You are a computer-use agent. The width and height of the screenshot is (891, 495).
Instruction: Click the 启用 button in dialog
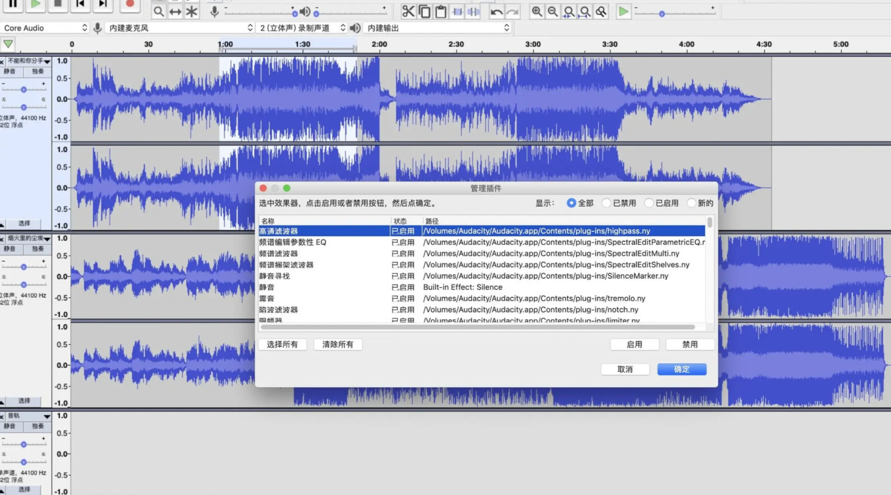click(635, 345)
